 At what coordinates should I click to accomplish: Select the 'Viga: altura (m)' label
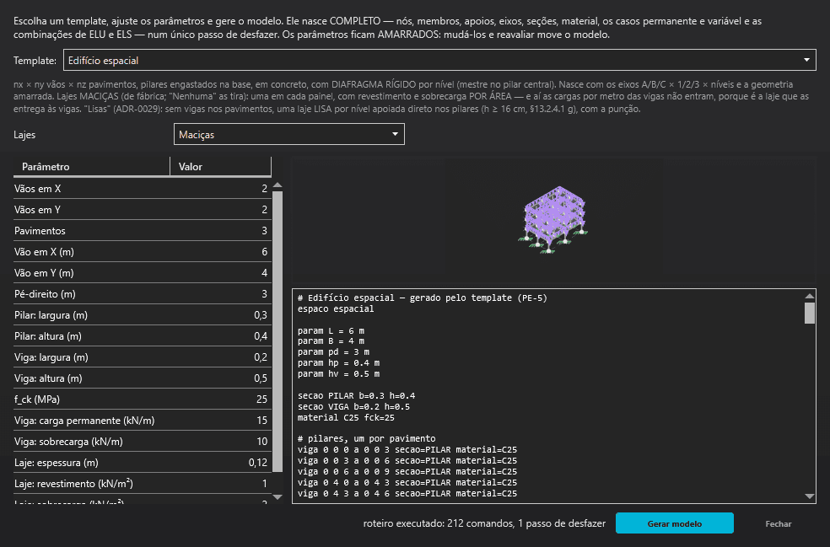point(48,378)
